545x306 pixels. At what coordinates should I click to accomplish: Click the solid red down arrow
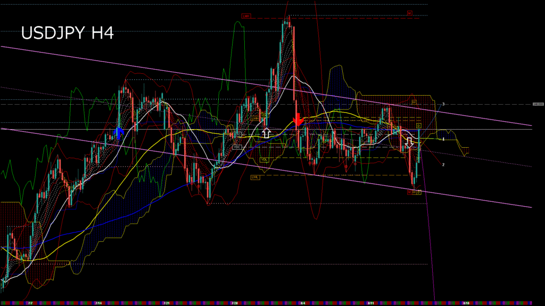[x=298, y=119]
